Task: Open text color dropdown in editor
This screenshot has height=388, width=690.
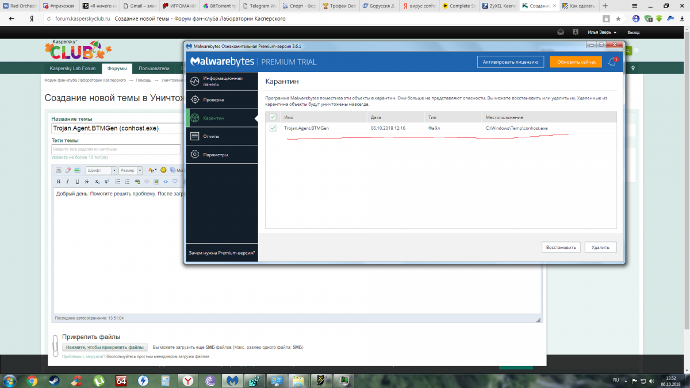Action: tap(152, 170)
